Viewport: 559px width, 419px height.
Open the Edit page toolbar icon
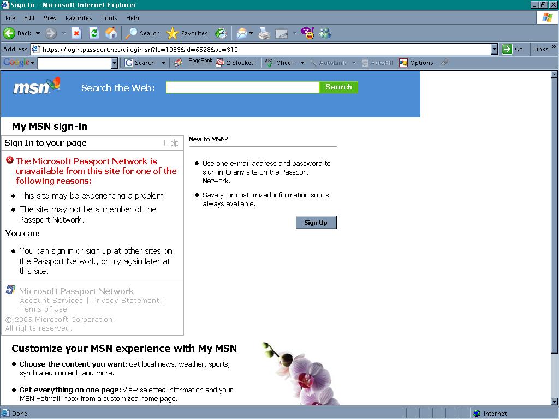281,34
